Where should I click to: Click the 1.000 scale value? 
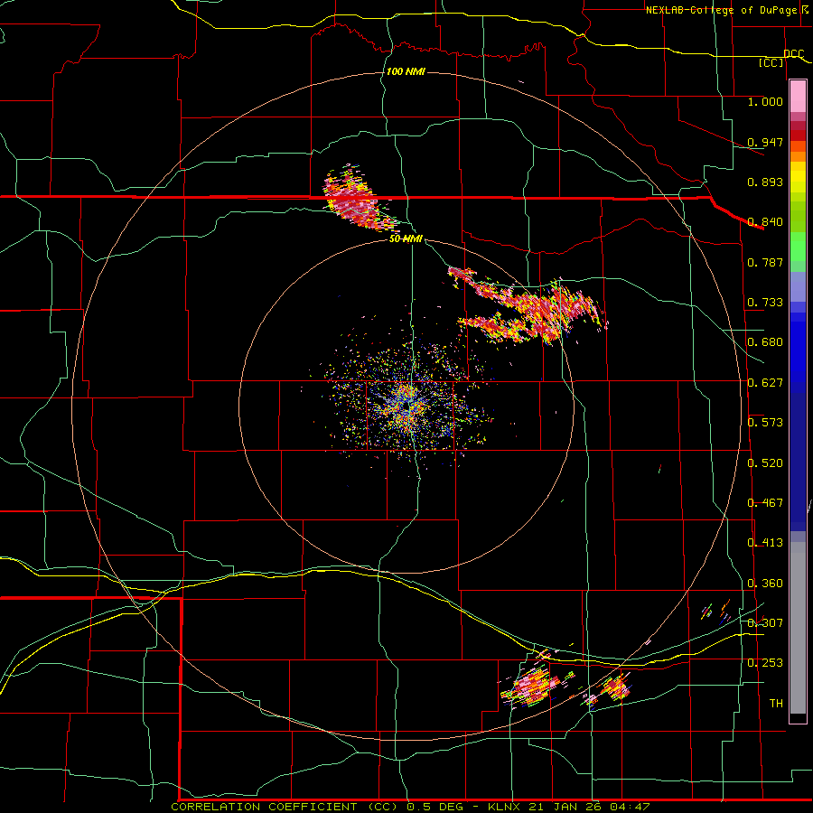point(765,101)
